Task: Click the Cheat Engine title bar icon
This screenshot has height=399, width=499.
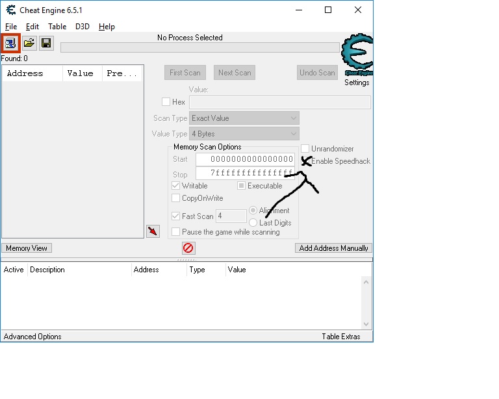Action: click(x=11, y=10)
